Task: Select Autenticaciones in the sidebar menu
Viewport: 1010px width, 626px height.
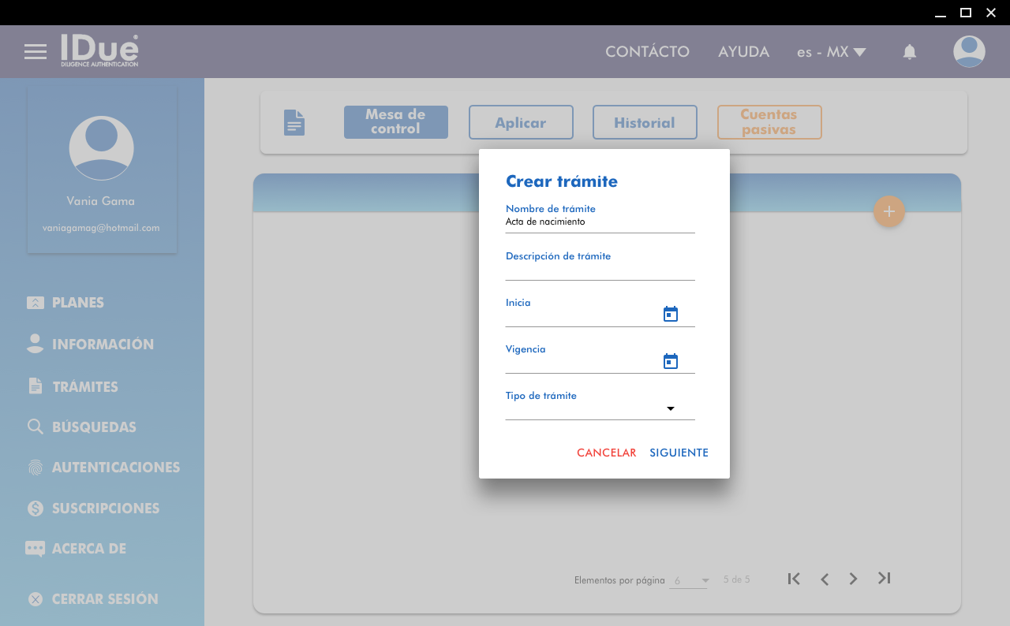Action: tap(115, 468)
